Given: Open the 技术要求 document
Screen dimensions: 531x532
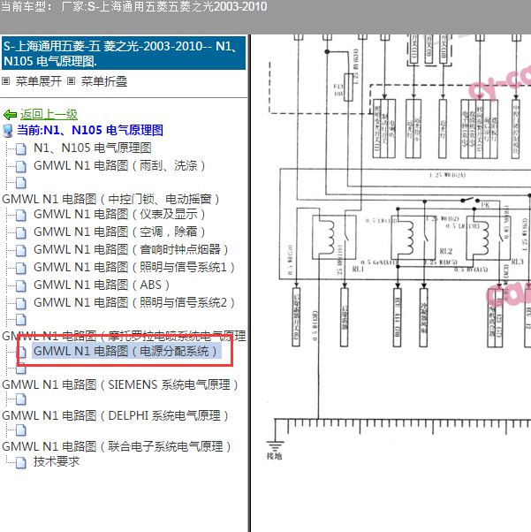Looking at the screenshot, I should pyautogui.click(x=57, y=462).
